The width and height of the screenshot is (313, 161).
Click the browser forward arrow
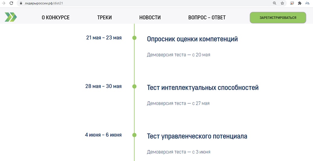click(4, 3)
